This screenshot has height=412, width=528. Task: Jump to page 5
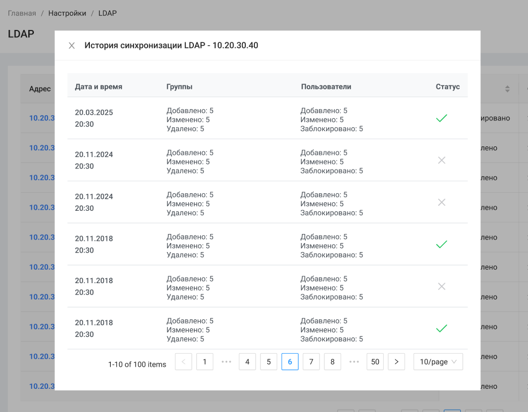(x=269, y=362)
